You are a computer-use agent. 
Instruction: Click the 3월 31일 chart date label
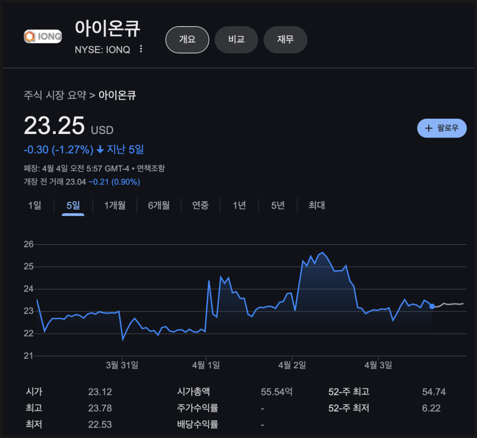(122, 365)
